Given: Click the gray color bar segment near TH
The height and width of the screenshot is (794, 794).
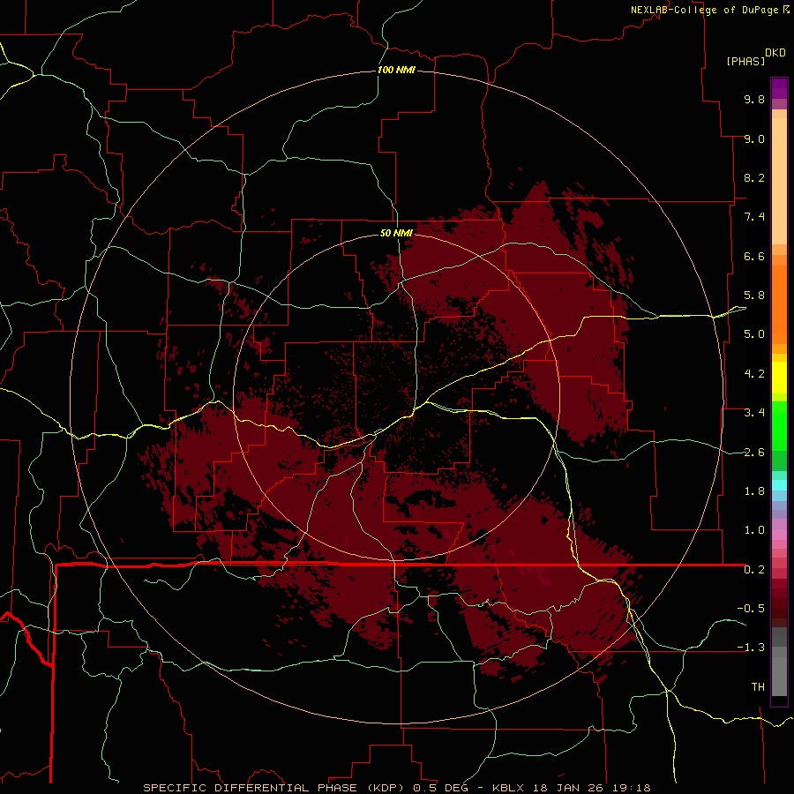Looking at the screenshot, I should (779, 676).
